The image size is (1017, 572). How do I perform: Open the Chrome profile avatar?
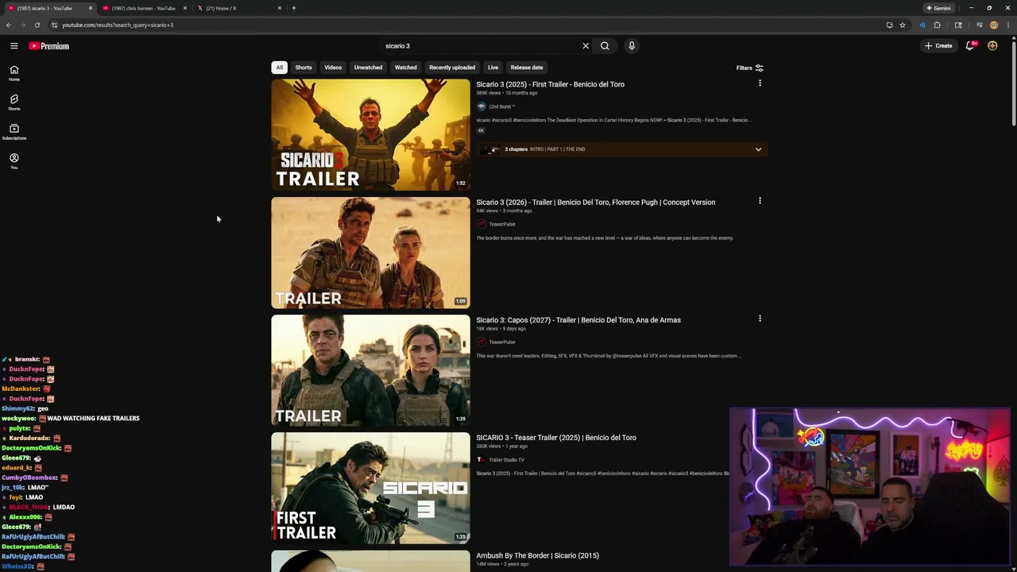(x=994, y=25)
